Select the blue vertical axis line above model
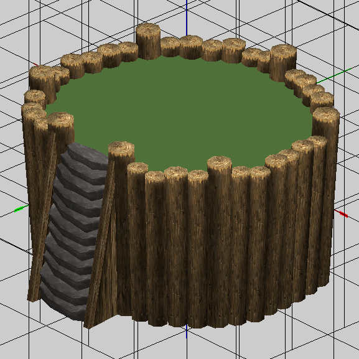359x359 pixels. coord(187,18)
